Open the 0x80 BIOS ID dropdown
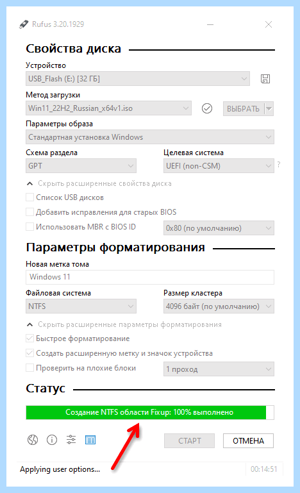The image size is (300, 493). (x=219, y=228)
